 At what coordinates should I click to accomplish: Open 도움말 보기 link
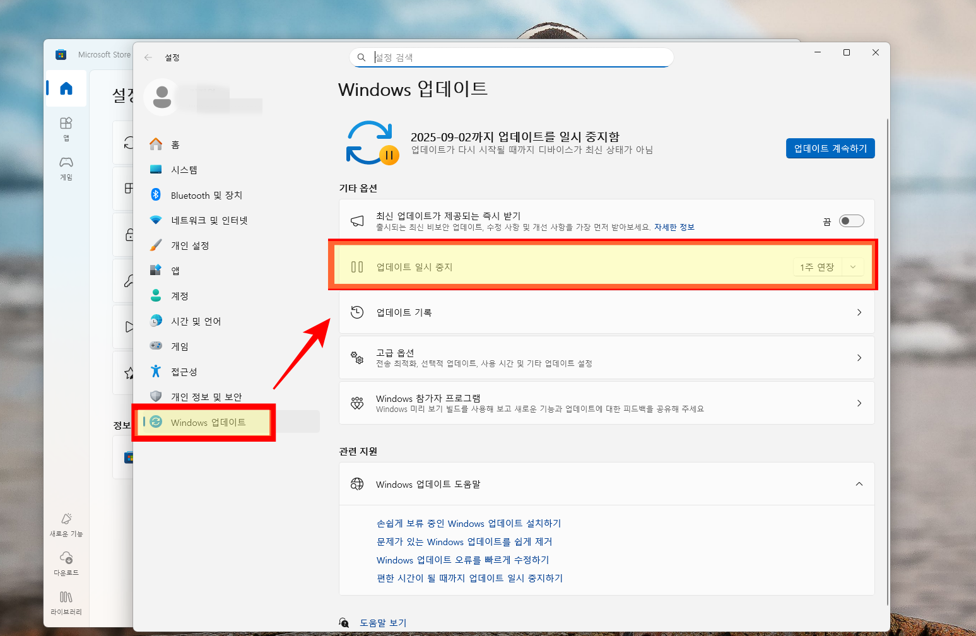[383, 623]
